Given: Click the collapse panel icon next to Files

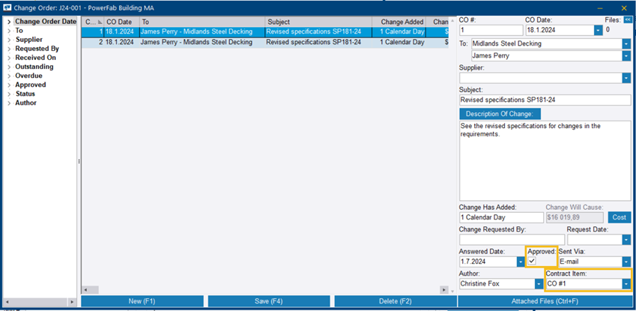Looking at the screenshot, I should 626,19.
